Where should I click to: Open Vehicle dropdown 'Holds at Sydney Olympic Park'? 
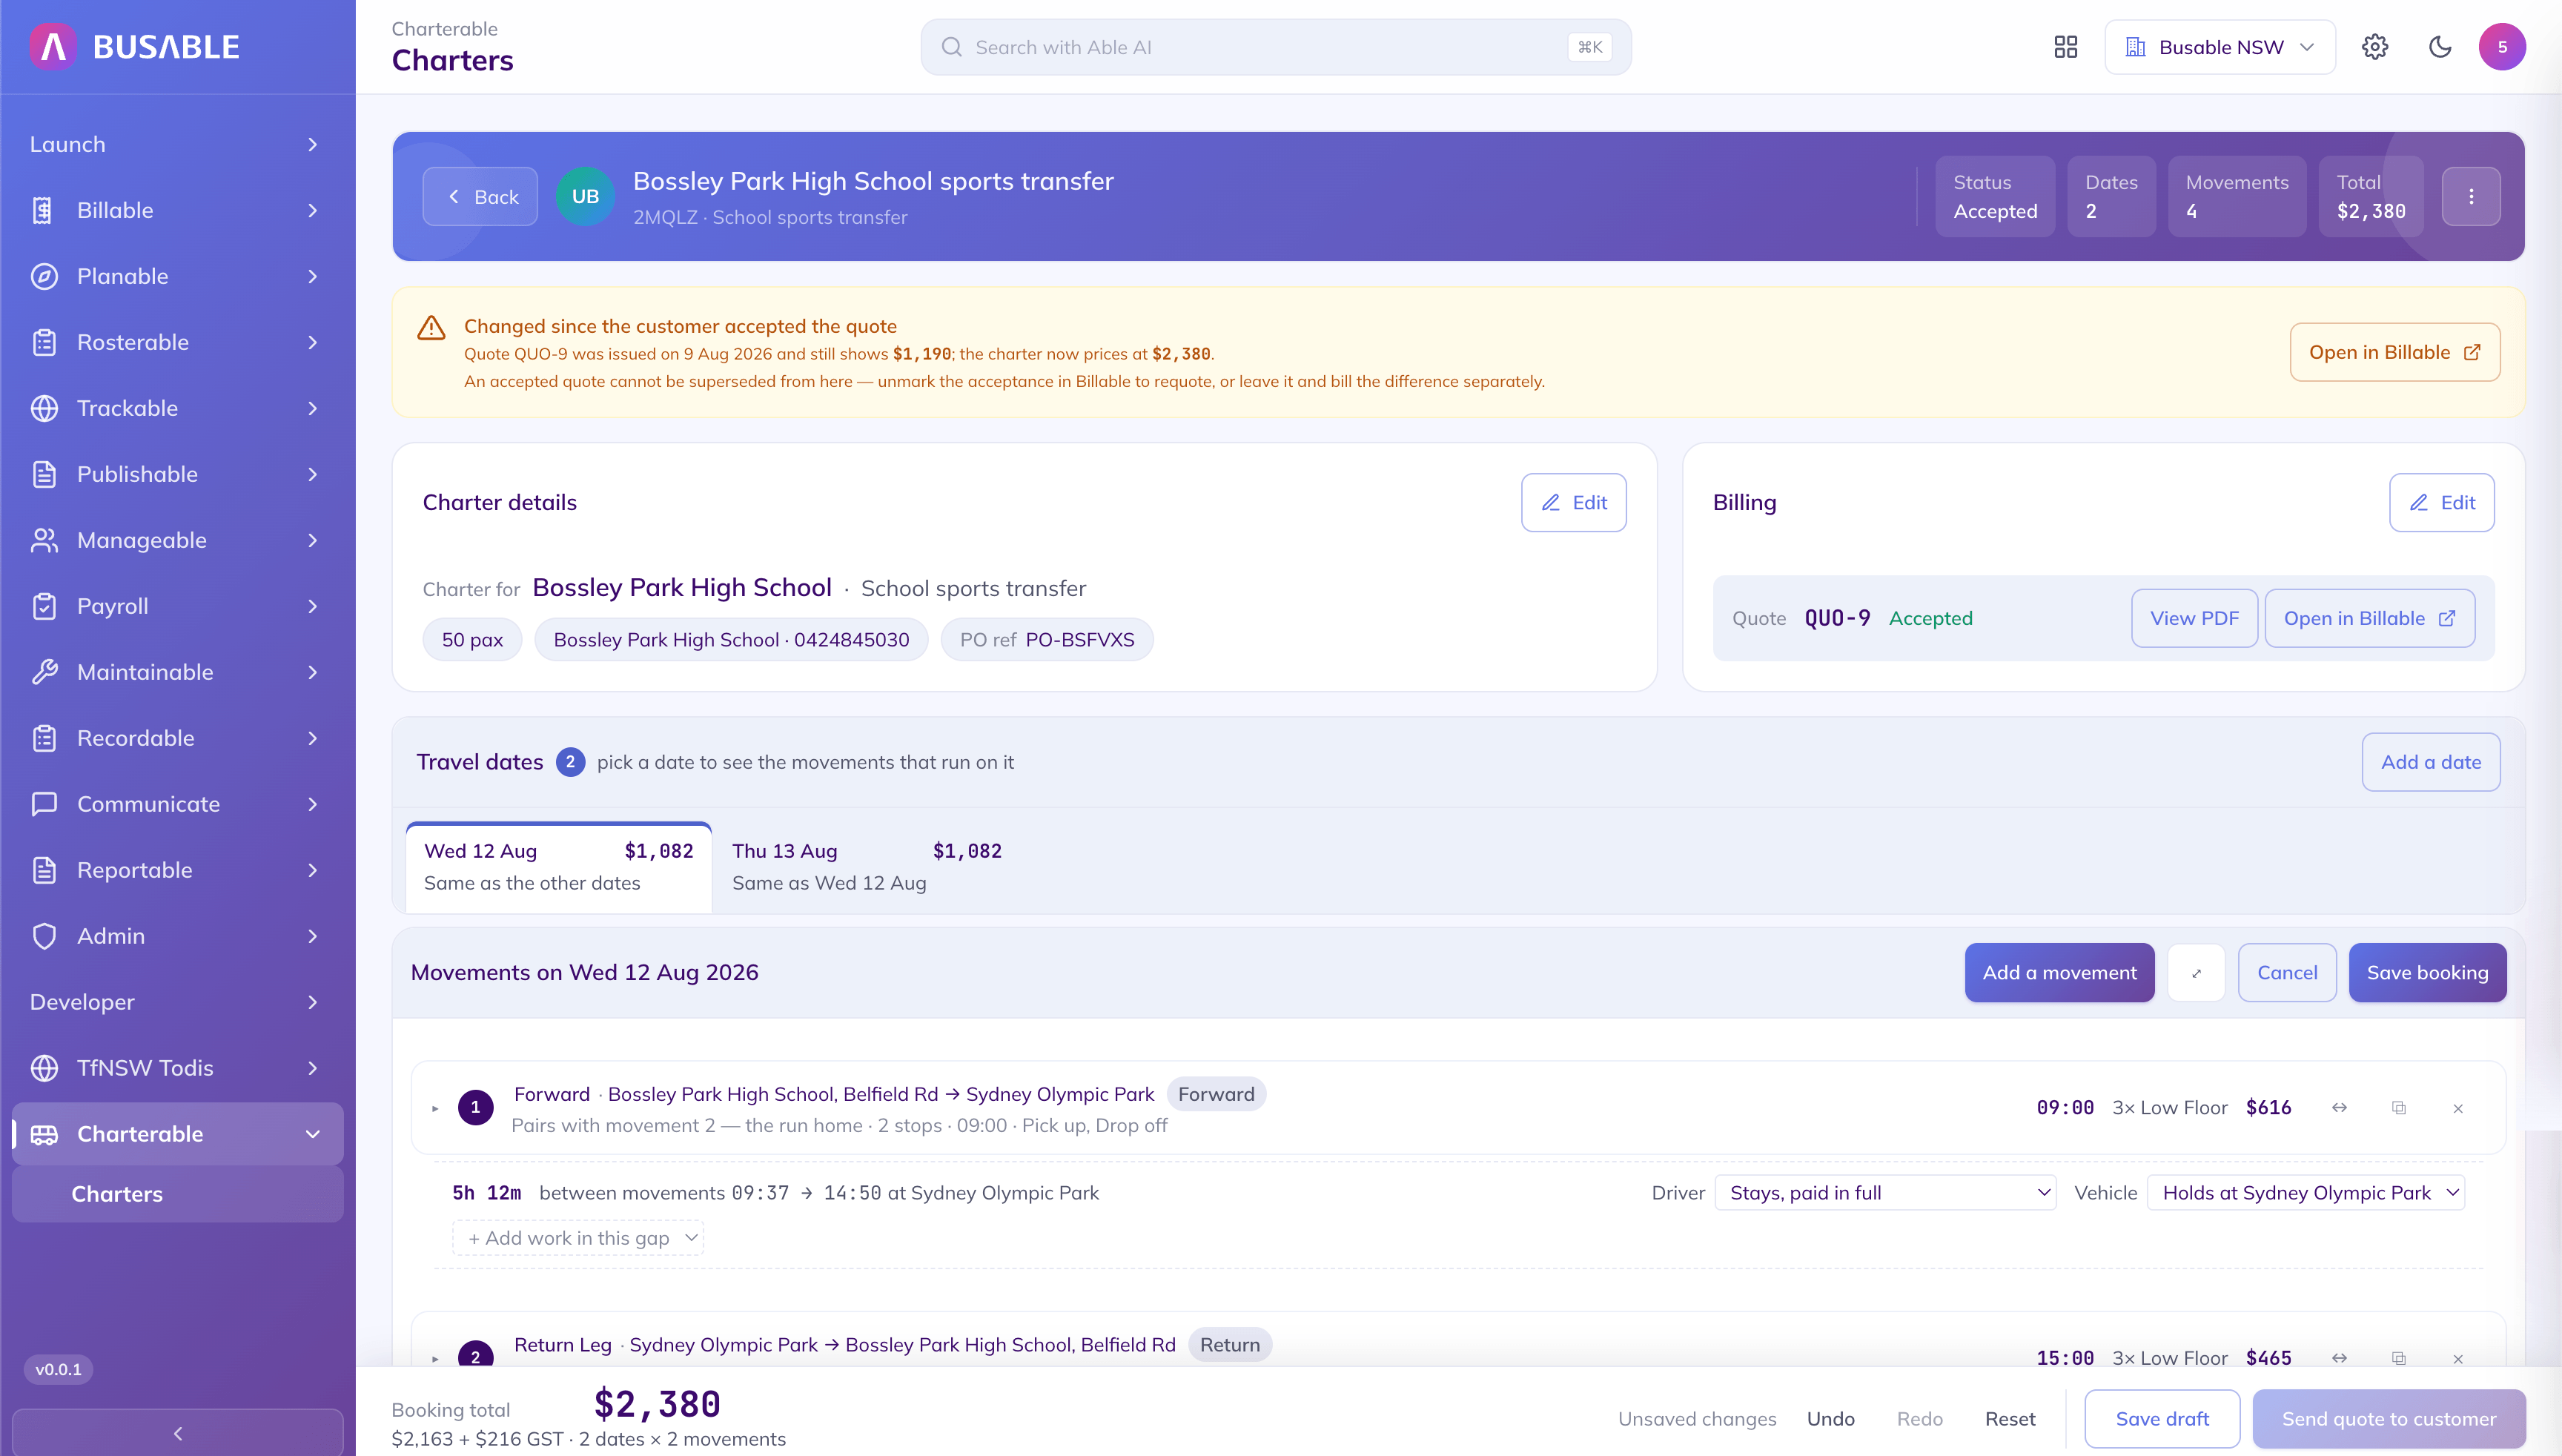(x=2305, y=1193)
